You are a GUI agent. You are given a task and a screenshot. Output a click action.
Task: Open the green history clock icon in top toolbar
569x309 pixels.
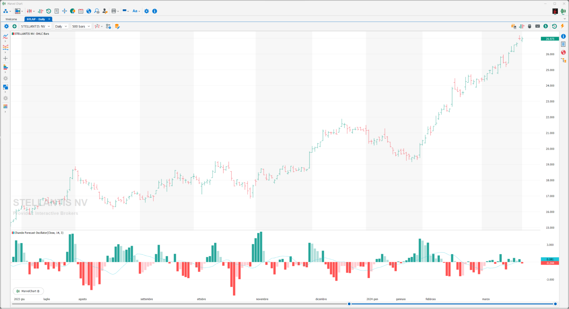point(49,11)
